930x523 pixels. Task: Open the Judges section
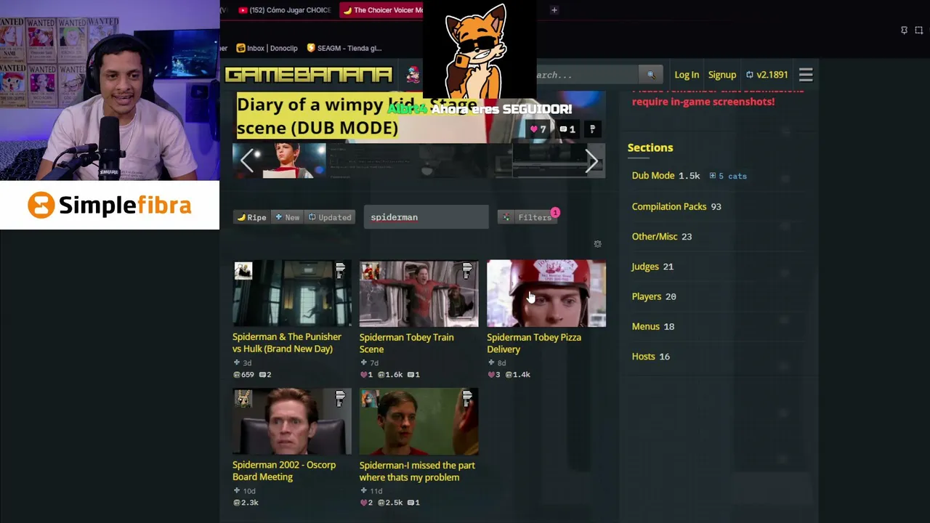coord(645,267)
